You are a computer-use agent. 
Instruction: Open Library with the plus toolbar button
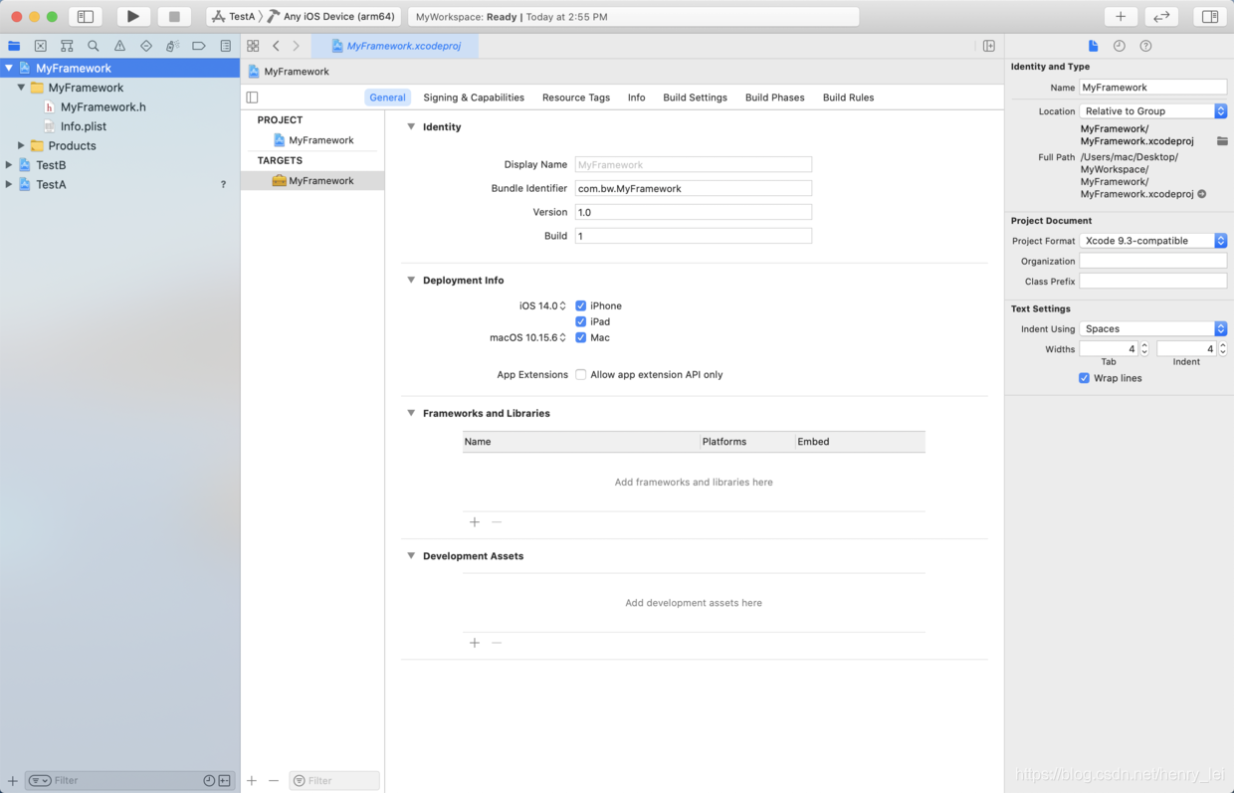[x=1121, y=16]
